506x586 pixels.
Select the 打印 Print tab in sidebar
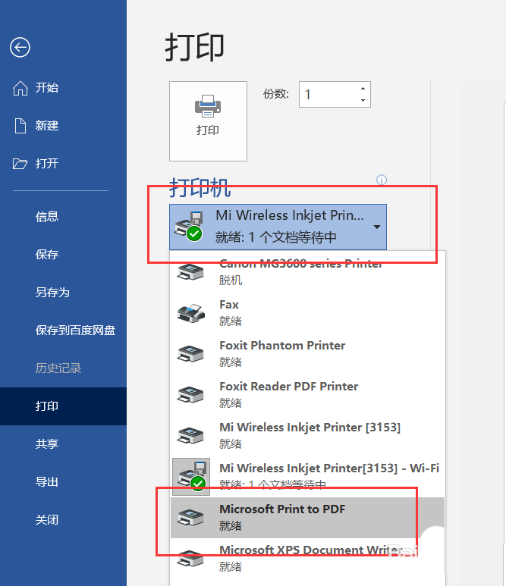[63, 406]
